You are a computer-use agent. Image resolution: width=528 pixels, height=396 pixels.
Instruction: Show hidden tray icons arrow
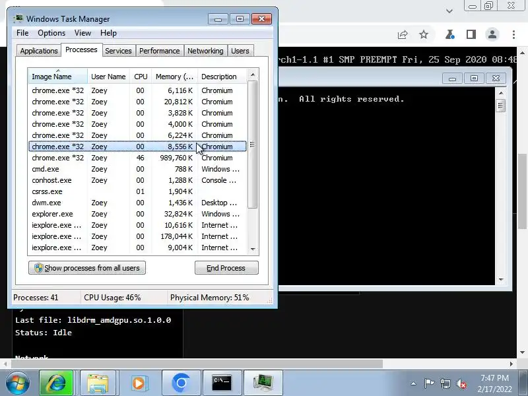pyautogui.click(x=414, y=383)
